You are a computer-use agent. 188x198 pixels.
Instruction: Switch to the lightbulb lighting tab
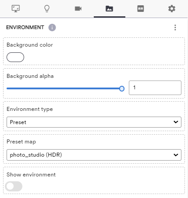[47, 9]
